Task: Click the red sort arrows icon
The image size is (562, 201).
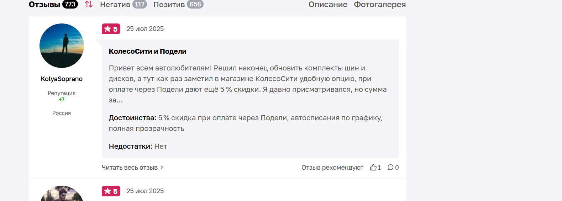Action: [89, 4]
